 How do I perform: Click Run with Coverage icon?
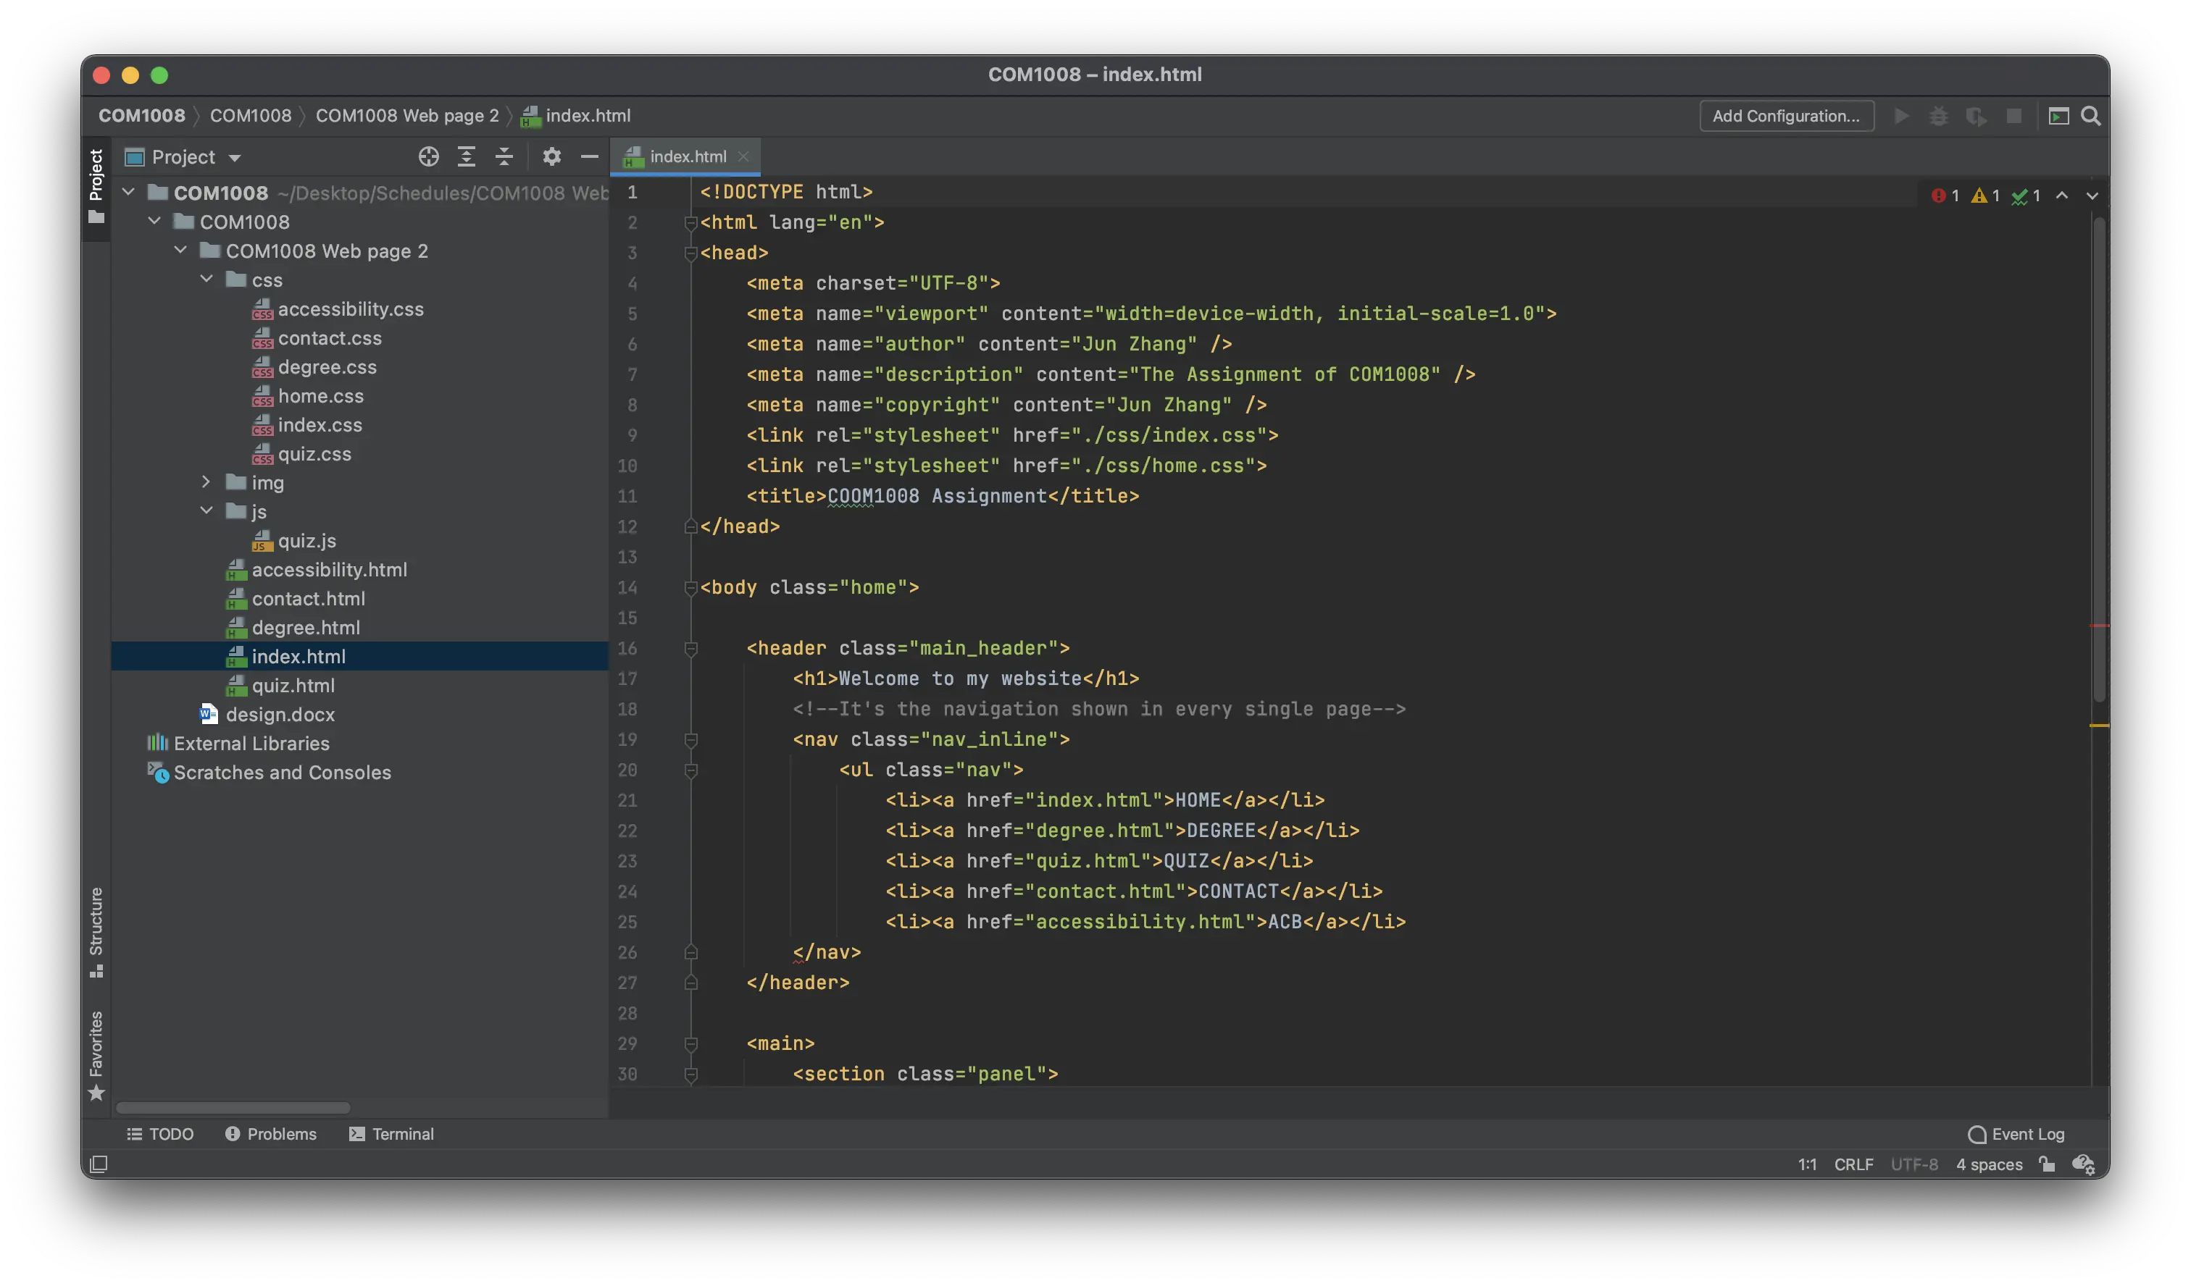[1975, 116]
